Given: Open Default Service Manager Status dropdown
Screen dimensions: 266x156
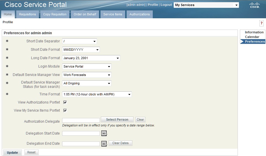Looking at the screenshot, I should pos(87,83).
